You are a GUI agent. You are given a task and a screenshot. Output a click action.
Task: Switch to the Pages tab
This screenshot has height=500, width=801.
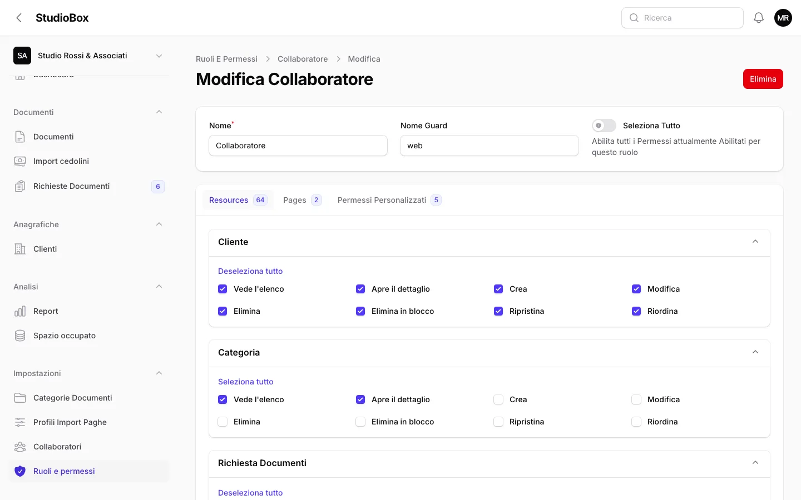(x=302, y=200)
